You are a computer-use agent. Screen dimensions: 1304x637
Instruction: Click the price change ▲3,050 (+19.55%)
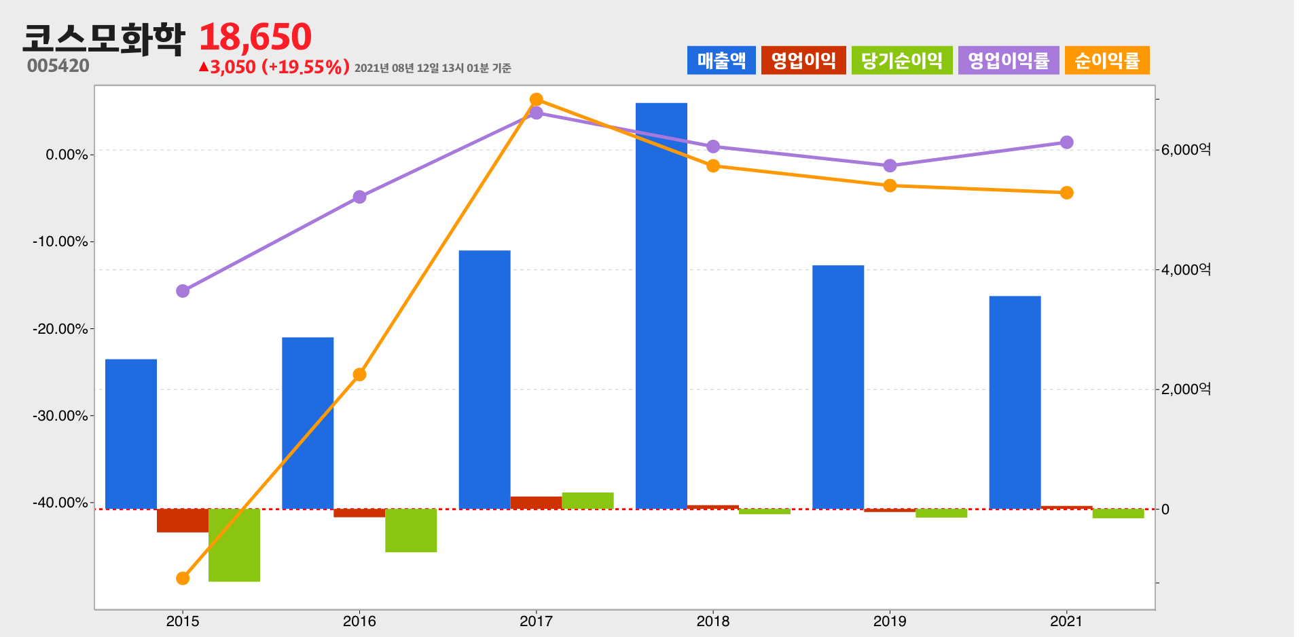coord(274,67)
